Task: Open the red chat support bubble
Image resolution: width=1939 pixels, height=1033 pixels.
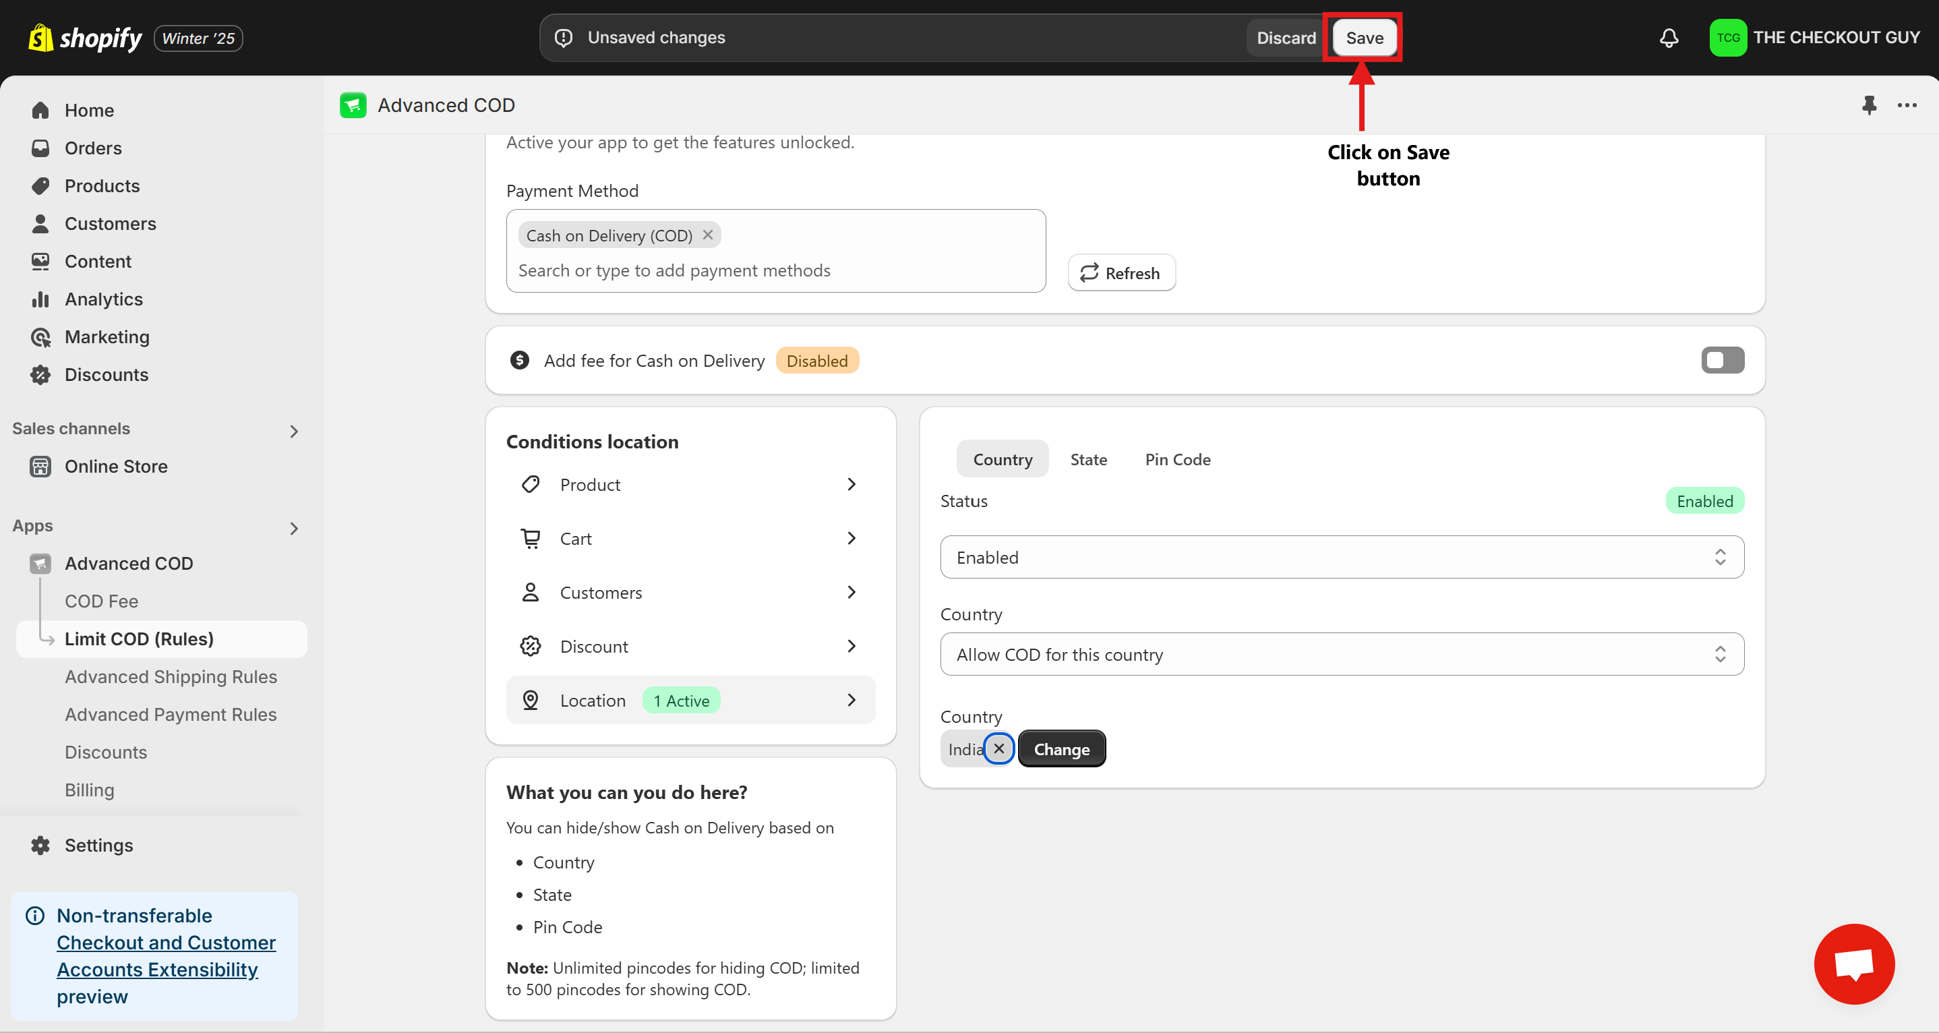Action: [1854, 964]
